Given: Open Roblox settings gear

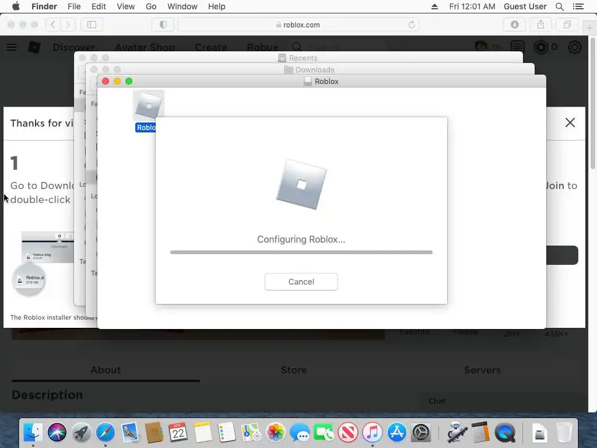Looking at the screenshot, I should 574,47.
